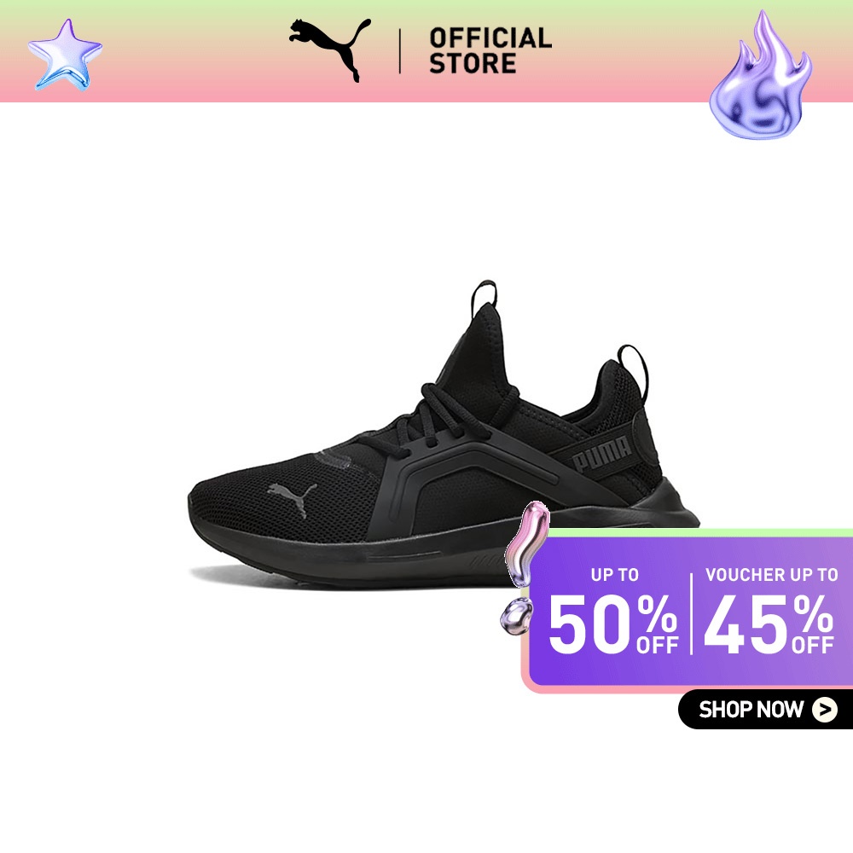This screenshot has width=853, height=853.
Task: Open the black sneaker product image
Action: point(444,435)
